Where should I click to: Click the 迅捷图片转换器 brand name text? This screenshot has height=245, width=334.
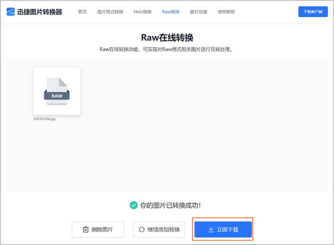pos(40,12)
